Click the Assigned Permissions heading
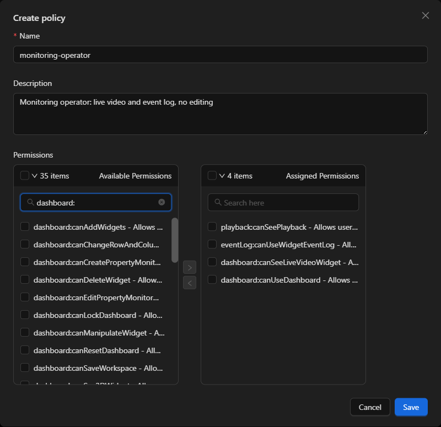 click(x=322, y=176)
